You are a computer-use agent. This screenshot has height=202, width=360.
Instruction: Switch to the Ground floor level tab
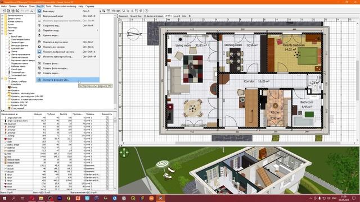[x=136, y=16]
